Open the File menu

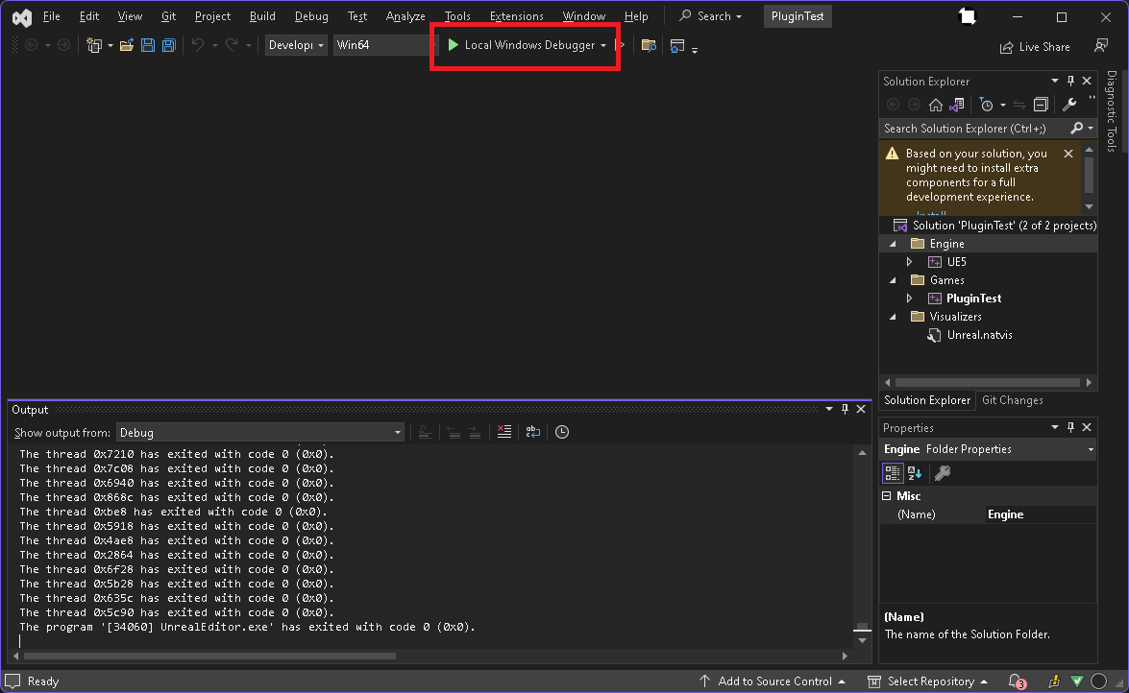(51, 15)
